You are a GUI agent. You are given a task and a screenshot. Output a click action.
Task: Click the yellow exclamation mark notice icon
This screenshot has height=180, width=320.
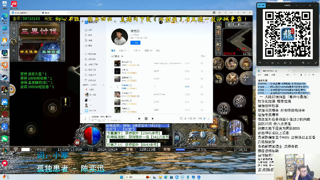[66, 102]
